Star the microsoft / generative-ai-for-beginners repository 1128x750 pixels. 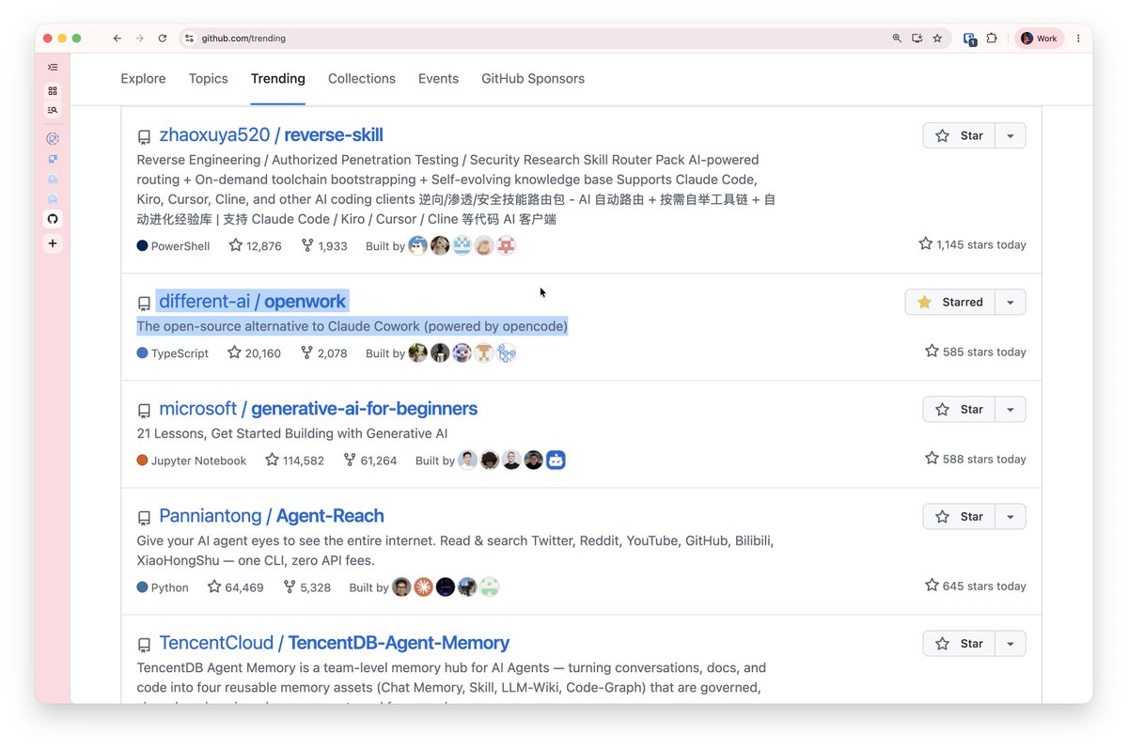pyautogui.click(x=959, y=409)
